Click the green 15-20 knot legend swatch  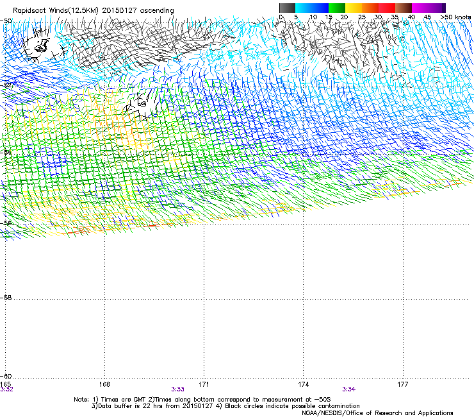(337, 8)
